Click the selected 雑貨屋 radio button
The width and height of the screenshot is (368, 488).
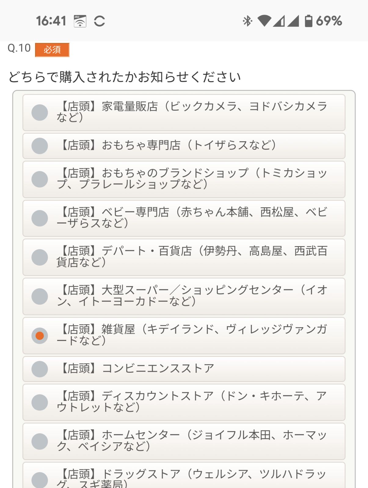click(x=40, y=336)
